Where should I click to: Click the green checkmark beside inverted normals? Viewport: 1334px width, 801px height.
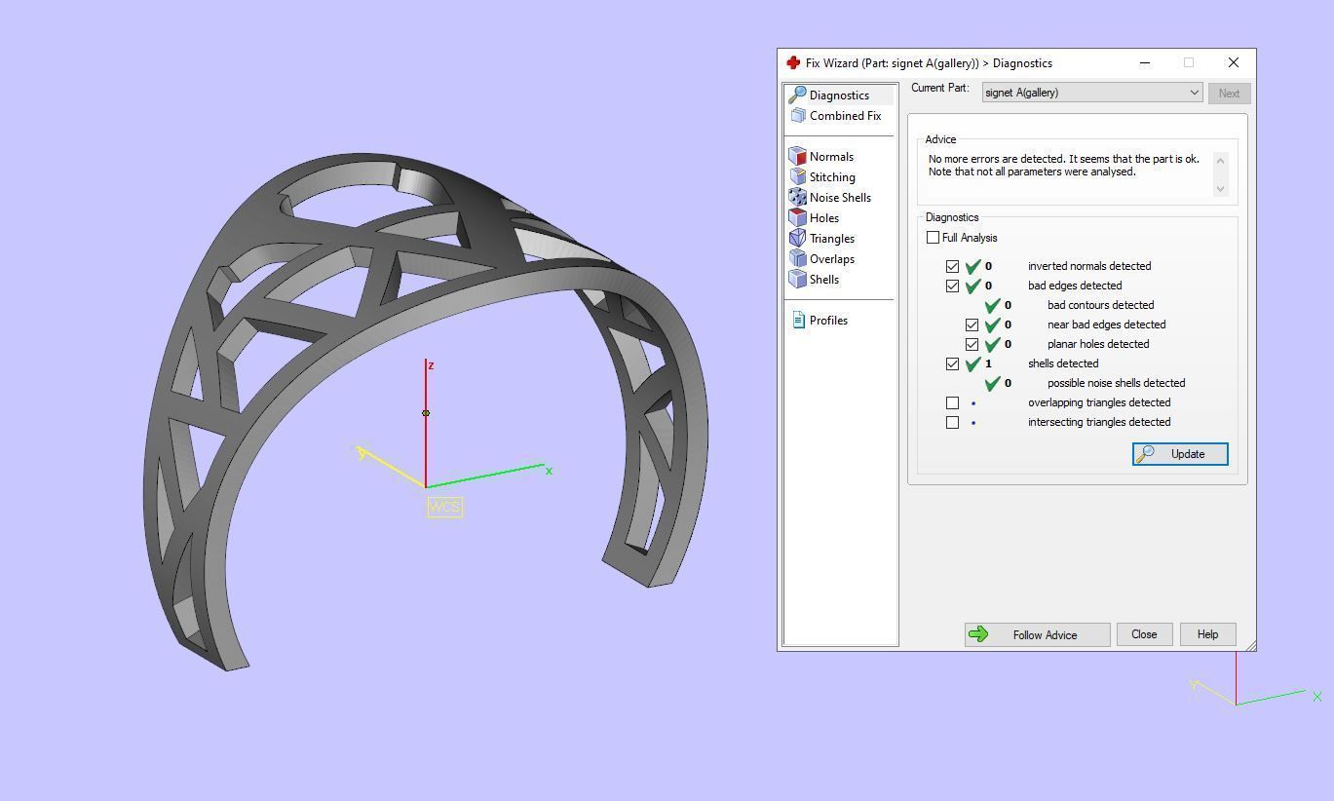[972, 265]
